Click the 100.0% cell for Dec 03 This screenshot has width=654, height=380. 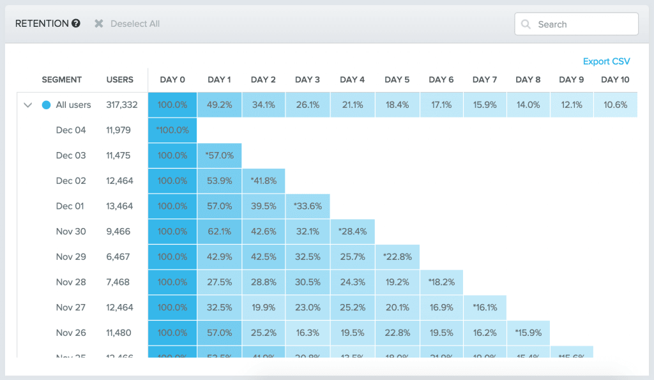[172, 155]
